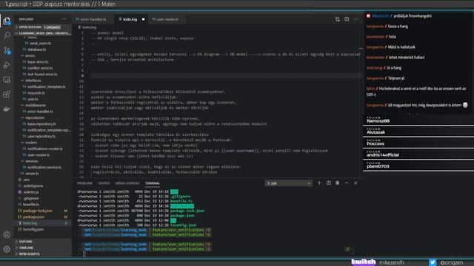Open database.ts in explorer
The image size is (474, 266).
(36, 50)
